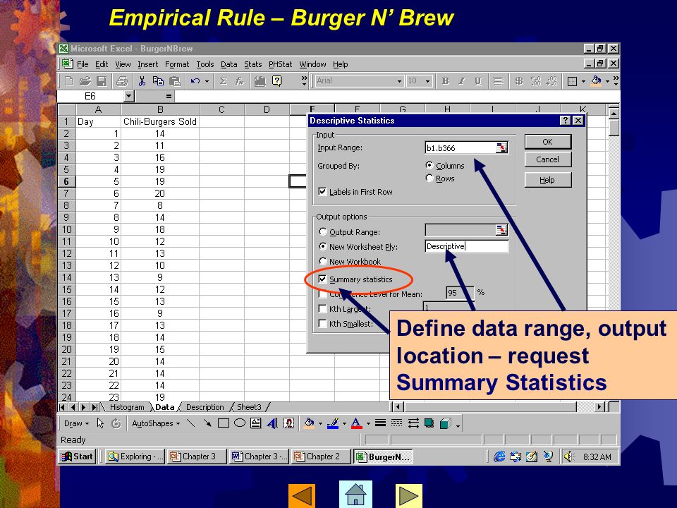
Task: Click the Shadow style icon
Action: (x=429, y=423)
